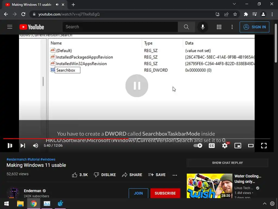Open the Windows Start menu

pyautogui.click(x=7, y=204)
